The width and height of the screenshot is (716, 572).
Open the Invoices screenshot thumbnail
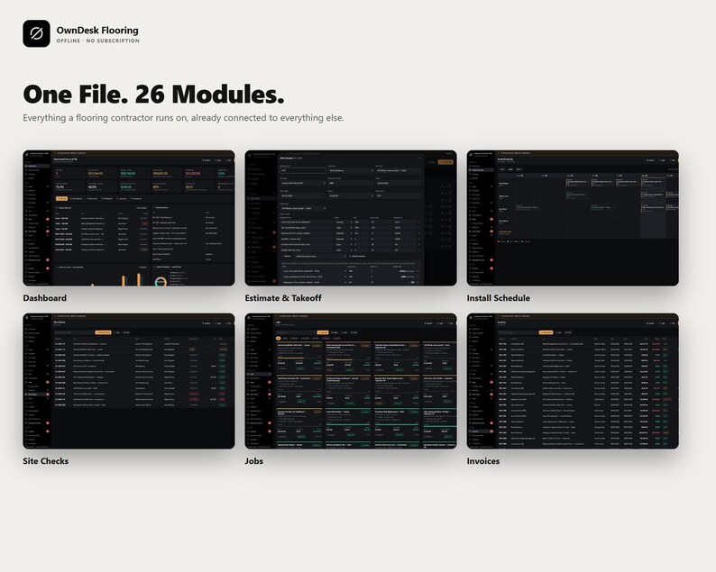573,381
